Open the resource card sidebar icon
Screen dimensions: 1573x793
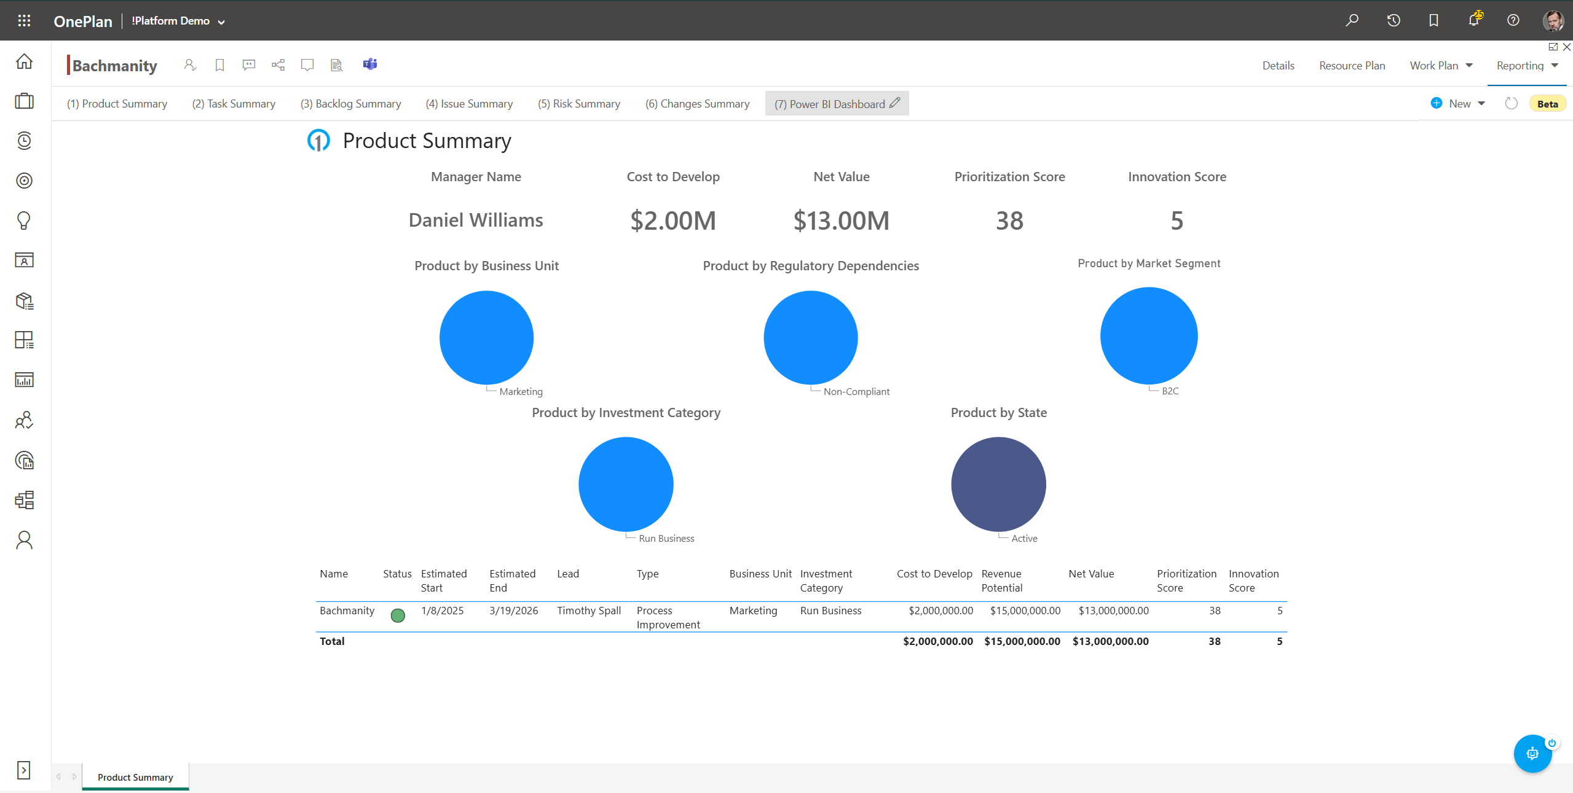(x=24, y=260)
